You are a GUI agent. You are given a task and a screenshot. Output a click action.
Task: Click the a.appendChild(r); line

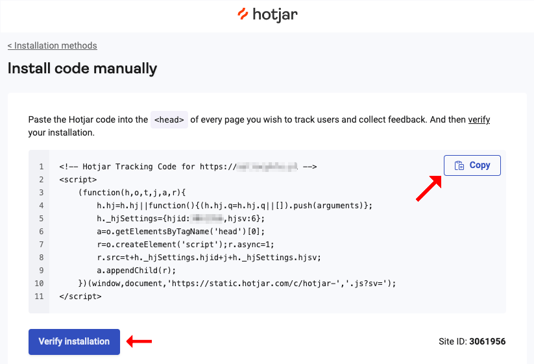136,271
